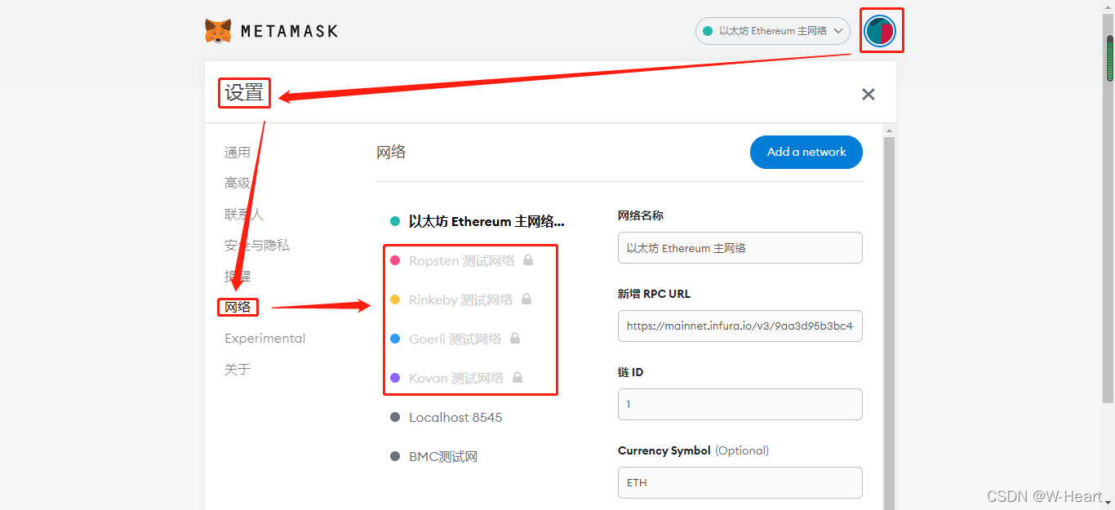Focus the 网络名称 input field

click(x=740, y=247)
